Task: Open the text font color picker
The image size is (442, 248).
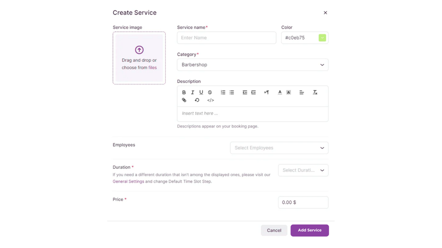Action: (x=280, y=93)
